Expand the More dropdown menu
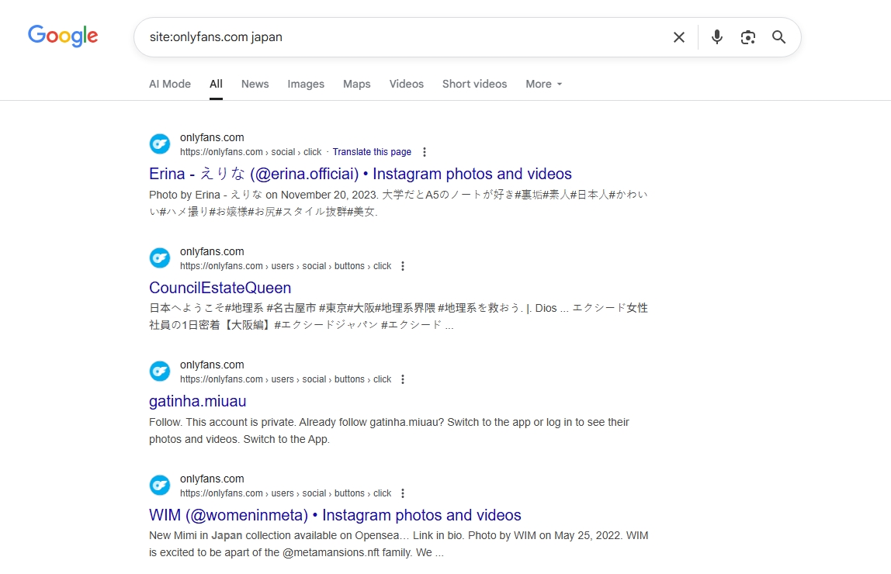891x574 pixels. coord(544,84)
